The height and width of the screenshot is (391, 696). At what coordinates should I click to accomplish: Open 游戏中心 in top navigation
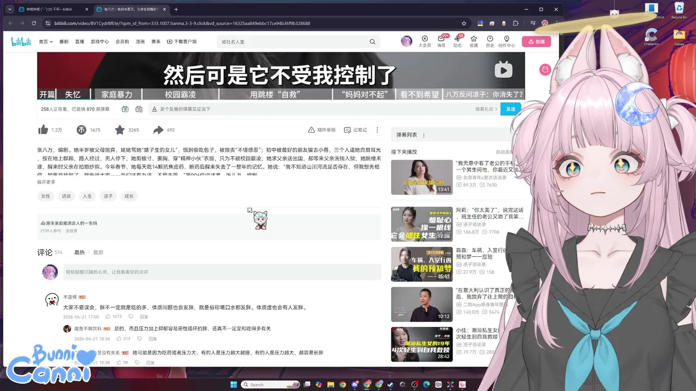click(x=100, y=42)
